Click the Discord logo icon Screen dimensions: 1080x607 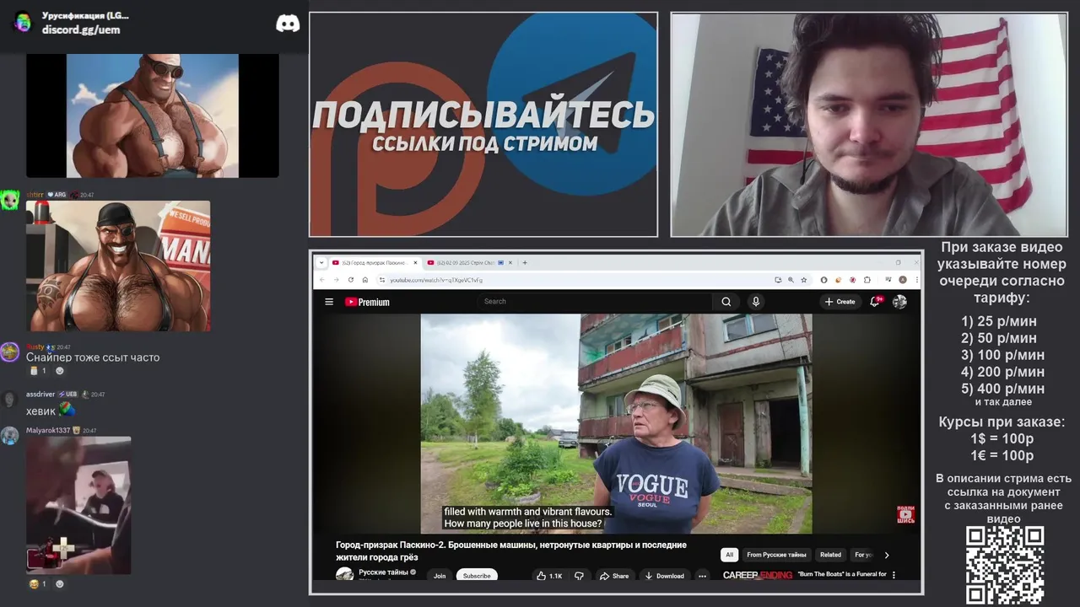pos(288,24)
